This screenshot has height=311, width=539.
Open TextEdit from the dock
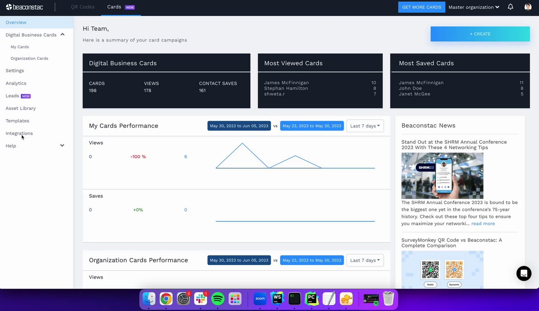coord(329,299)
